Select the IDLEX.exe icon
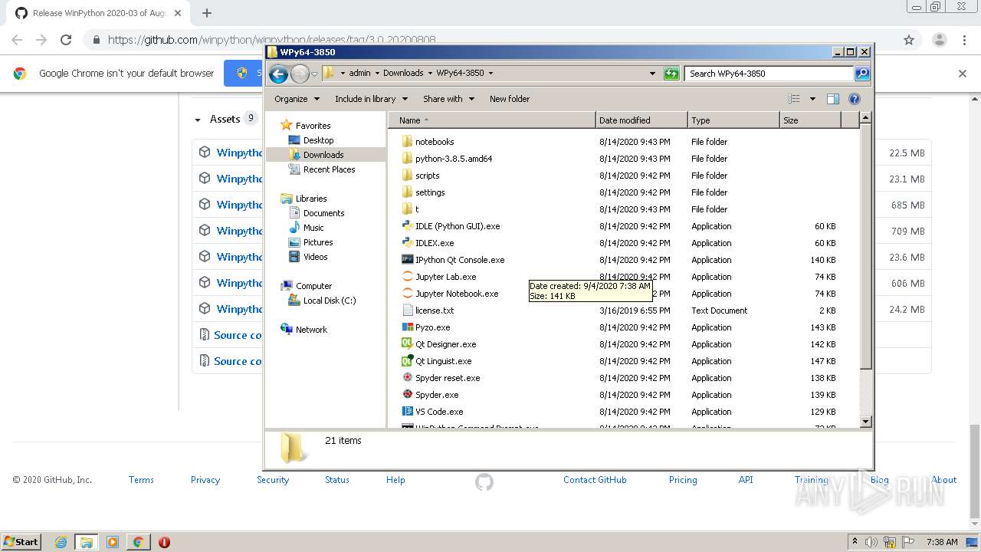This screenshot has height=552, width=981. [x=408, y=243]
